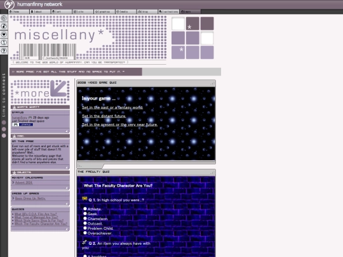Image resolution: width=343 pixels, height=257 pixels.
Task: Open the home tab in navigation
Action: pyautogui.click(x=19, y=11)
